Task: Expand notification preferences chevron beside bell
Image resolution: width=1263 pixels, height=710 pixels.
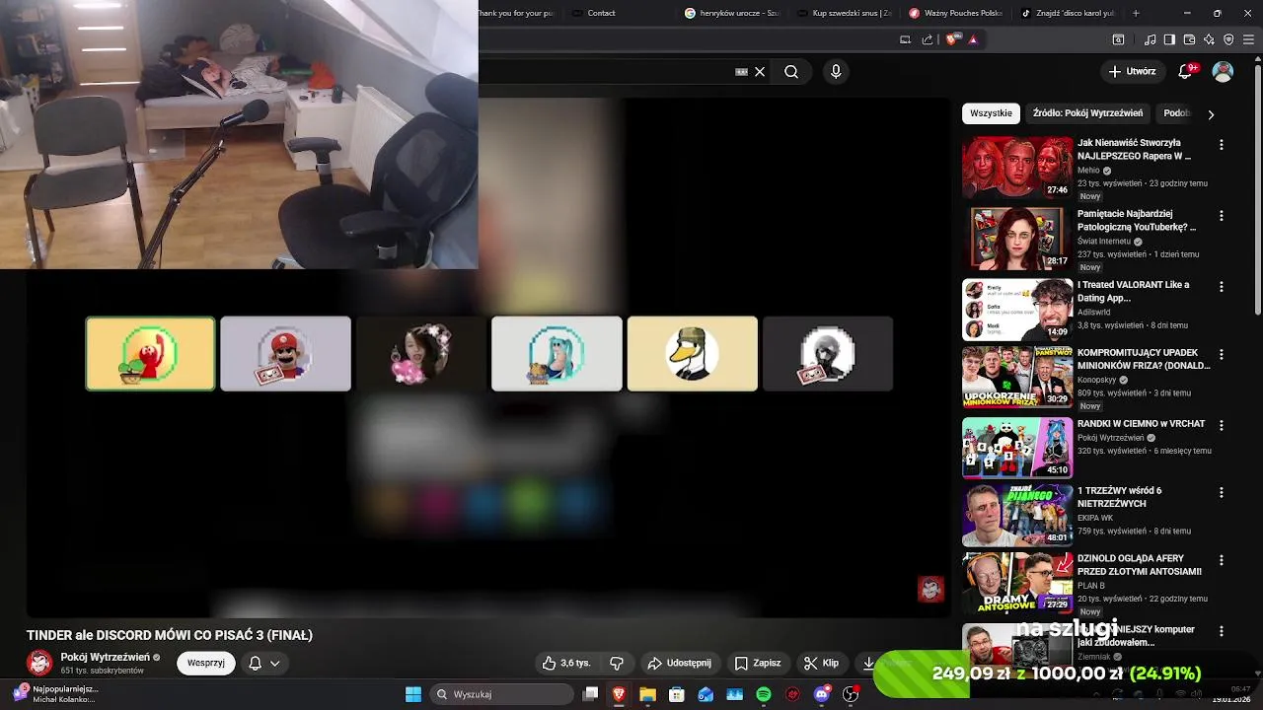Action: coord(275,663)
